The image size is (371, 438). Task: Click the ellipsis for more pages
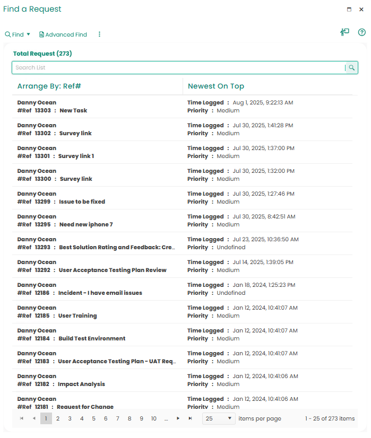pyautogui.click(x=166, y=419)
